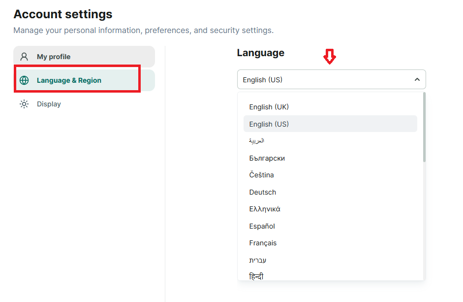Collapse the language dropdown chevron
The height and width of the screenshot is (302, 463).
click(417, 79)
